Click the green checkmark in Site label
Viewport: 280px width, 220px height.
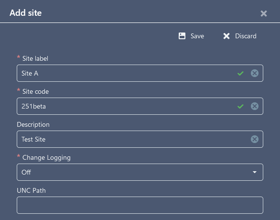tap(240, 73)
